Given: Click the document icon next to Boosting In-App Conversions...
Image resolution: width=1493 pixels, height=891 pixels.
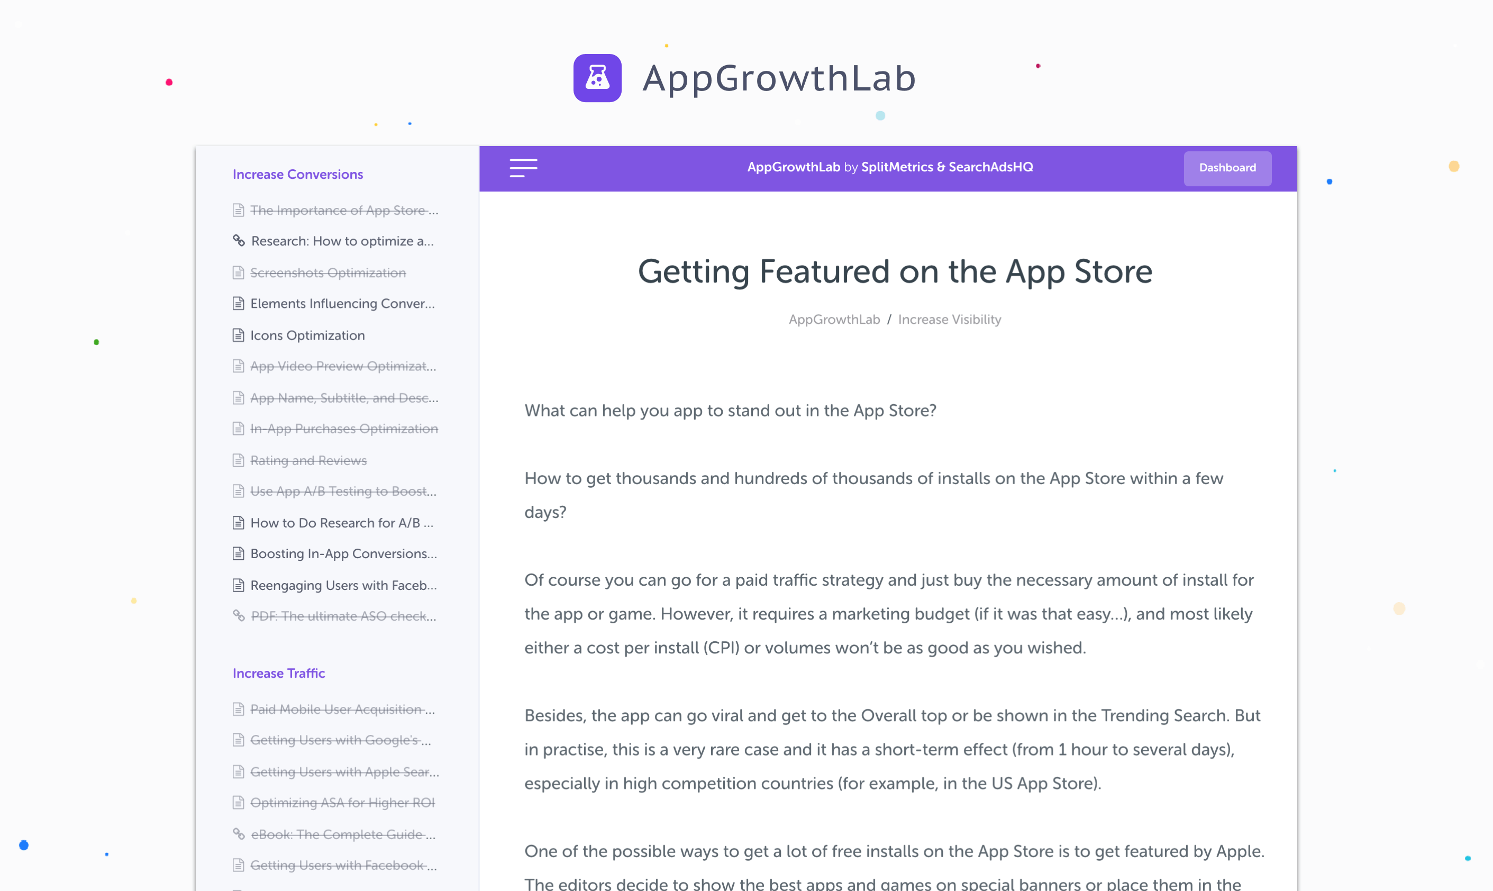Looking at the screenshot, I should [238, 553].
